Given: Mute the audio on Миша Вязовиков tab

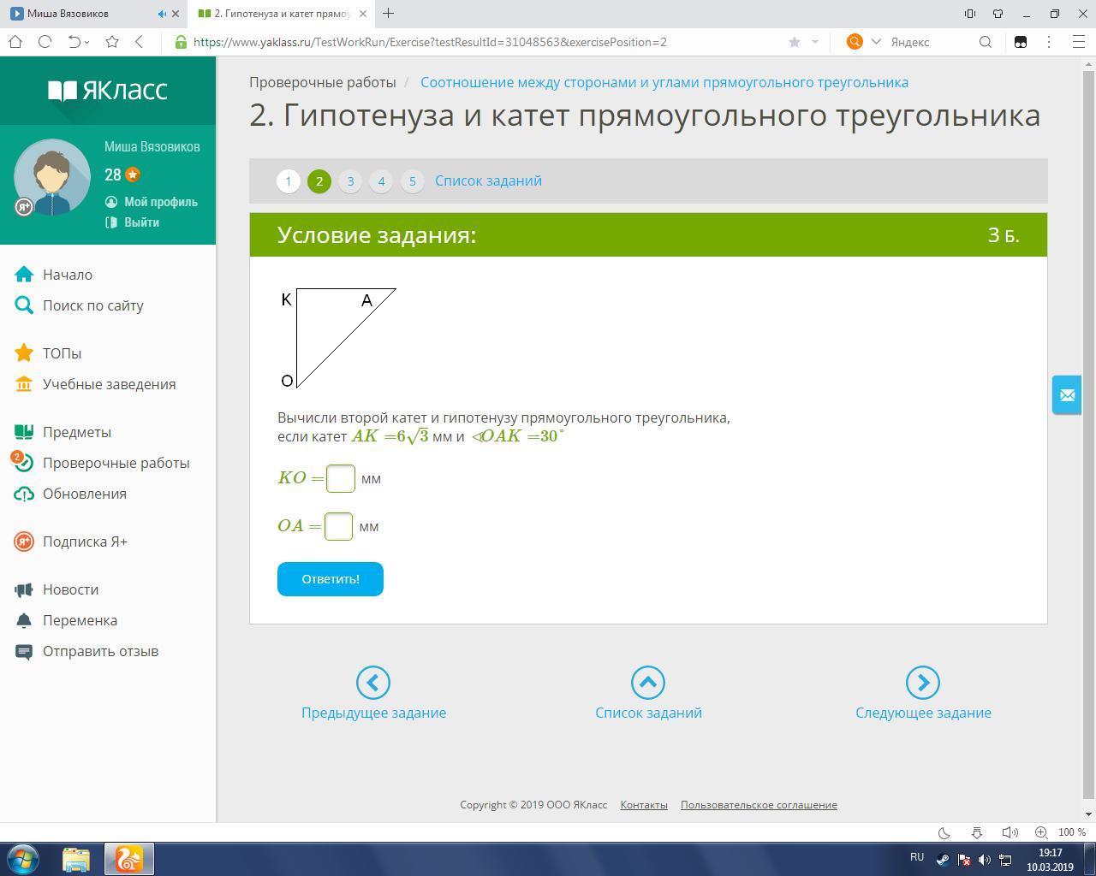Looking at the screenshot, I should [x=163, y=14].
